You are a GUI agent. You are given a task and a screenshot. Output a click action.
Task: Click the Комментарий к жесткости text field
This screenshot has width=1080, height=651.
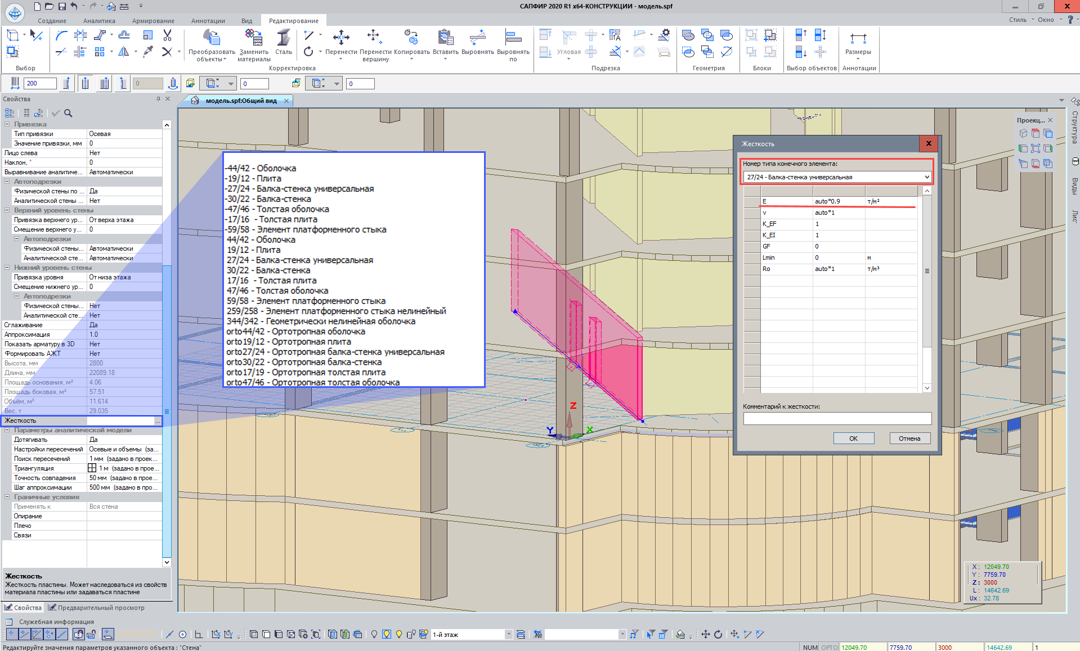[837, 418]
